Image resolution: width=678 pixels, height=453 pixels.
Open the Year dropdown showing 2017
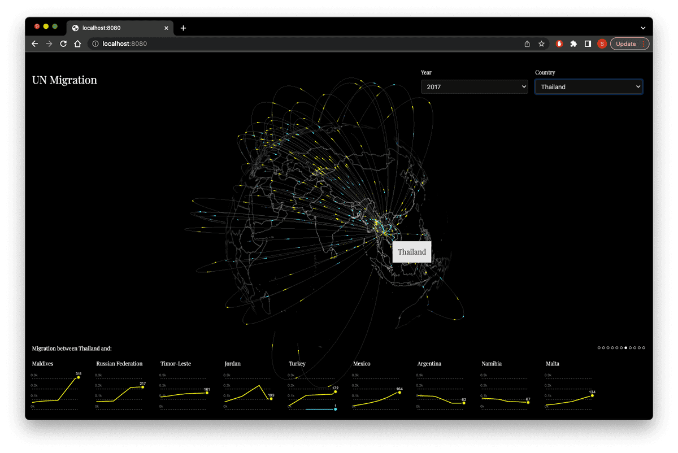tap(475, 87)
